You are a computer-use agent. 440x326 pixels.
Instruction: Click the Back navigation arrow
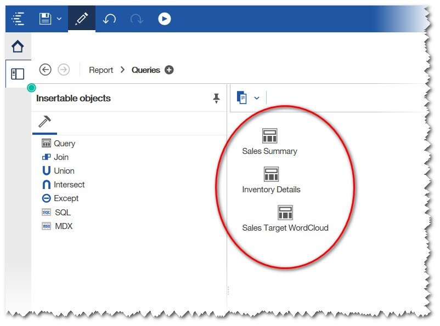[x=45, y=70]
